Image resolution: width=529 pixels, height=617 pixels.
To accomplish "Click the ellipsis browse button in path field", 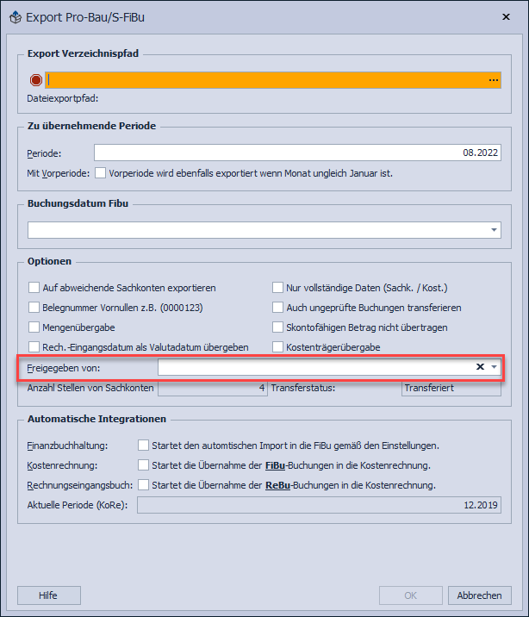I will pyautogui.click(x=494, y=80).
